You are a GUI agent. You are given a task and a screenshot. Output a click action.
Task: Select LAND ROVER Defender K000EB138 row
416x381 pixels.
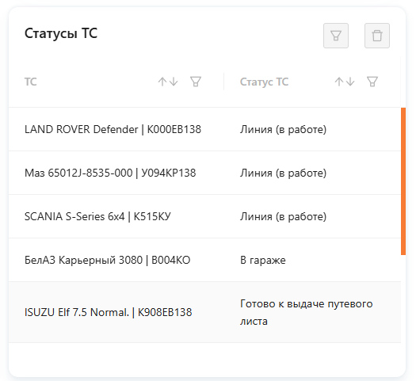[204, 129]
